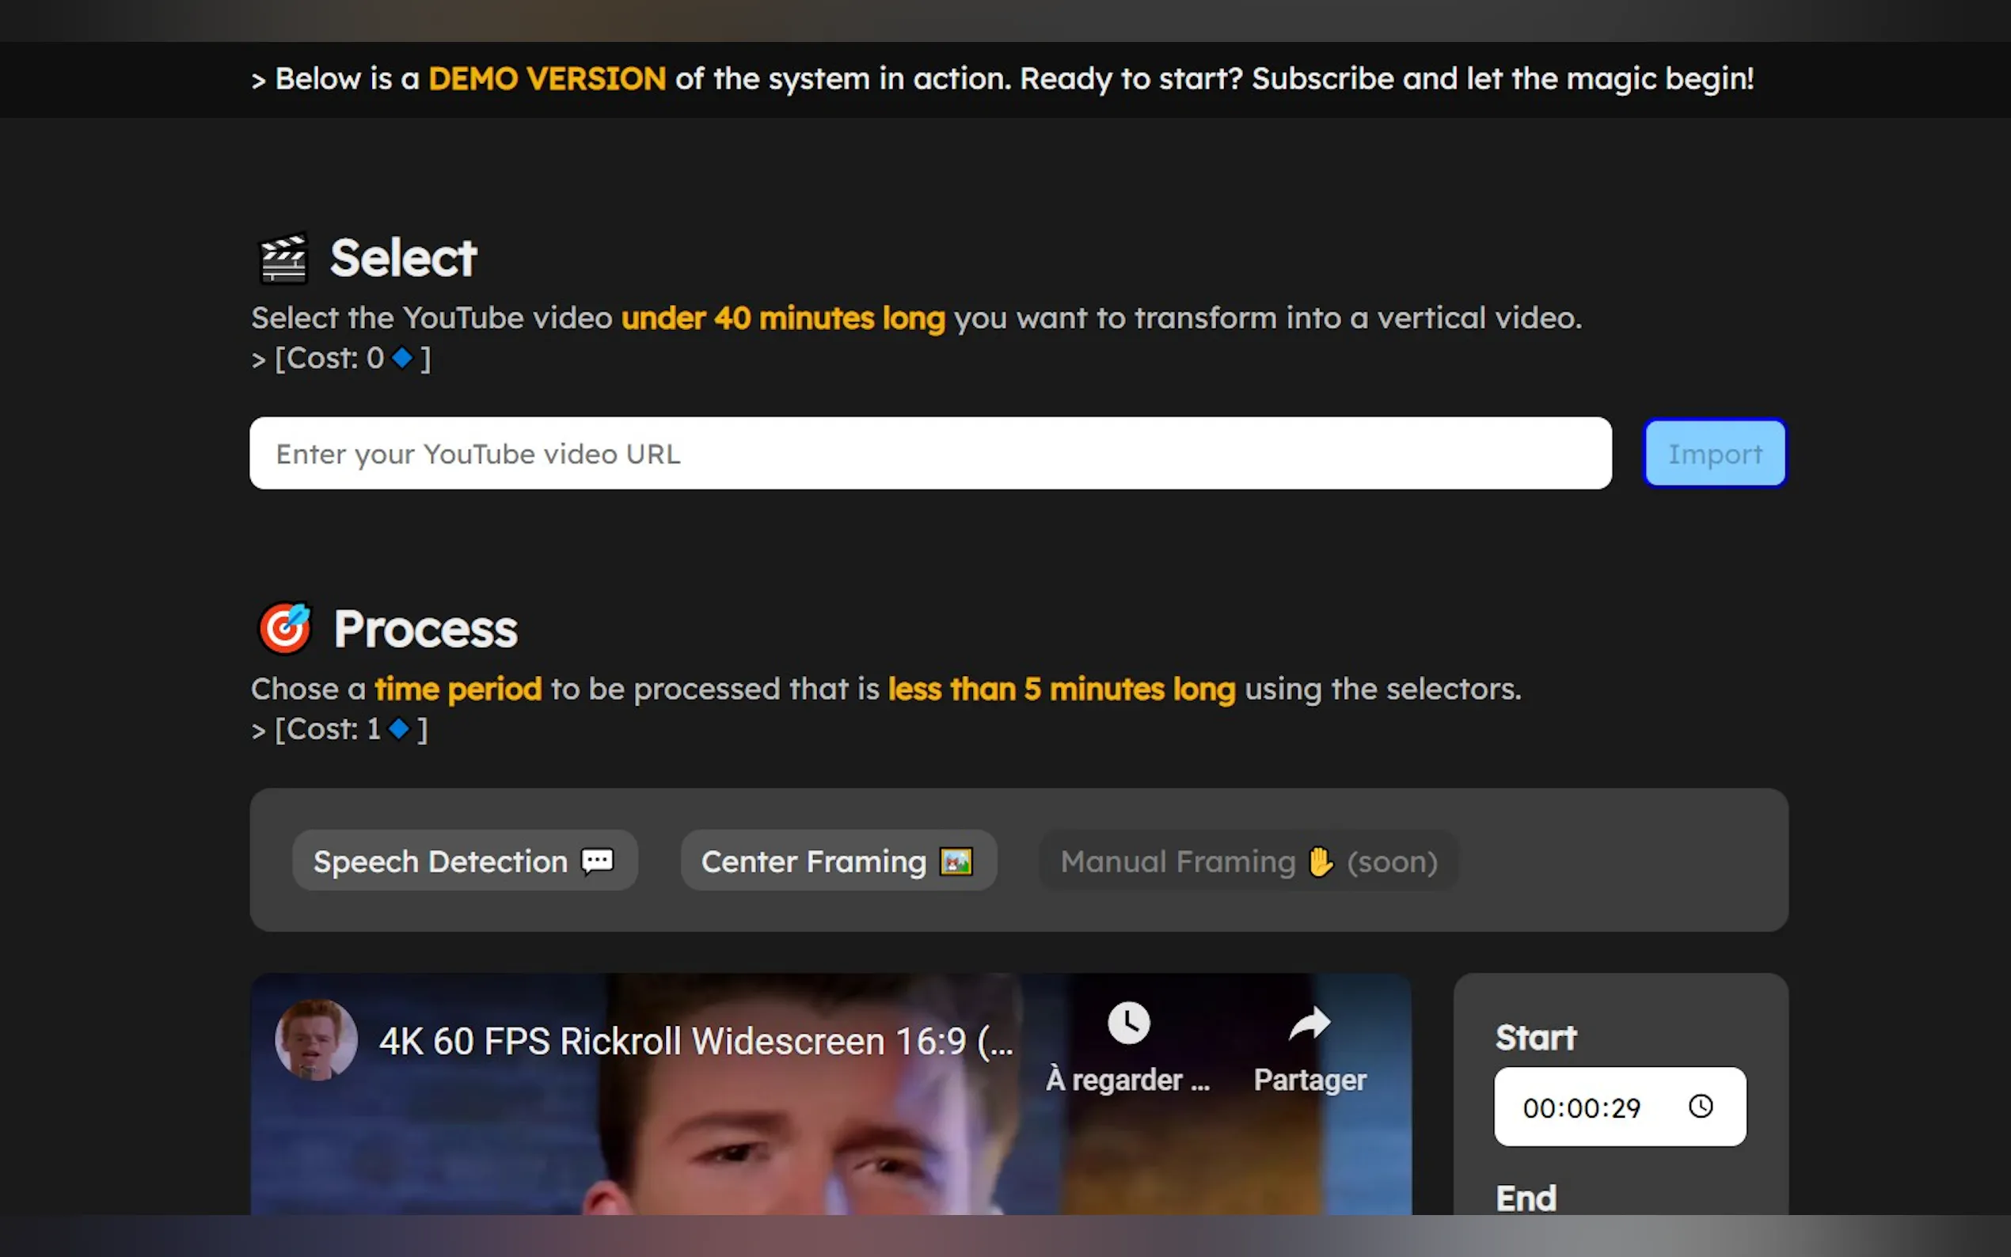Screen dimensions: 2011x1257
Task: Click the Watch Later clock icon on video
Action: tap(1128, 1023)
